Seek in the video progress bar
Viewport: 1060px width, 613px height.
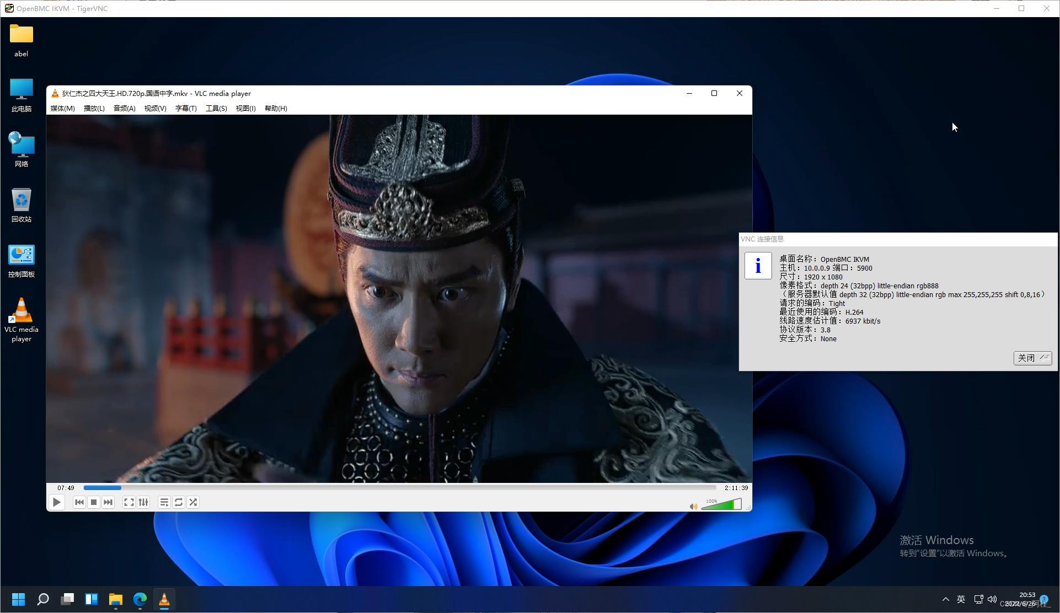tap(399, 488)
